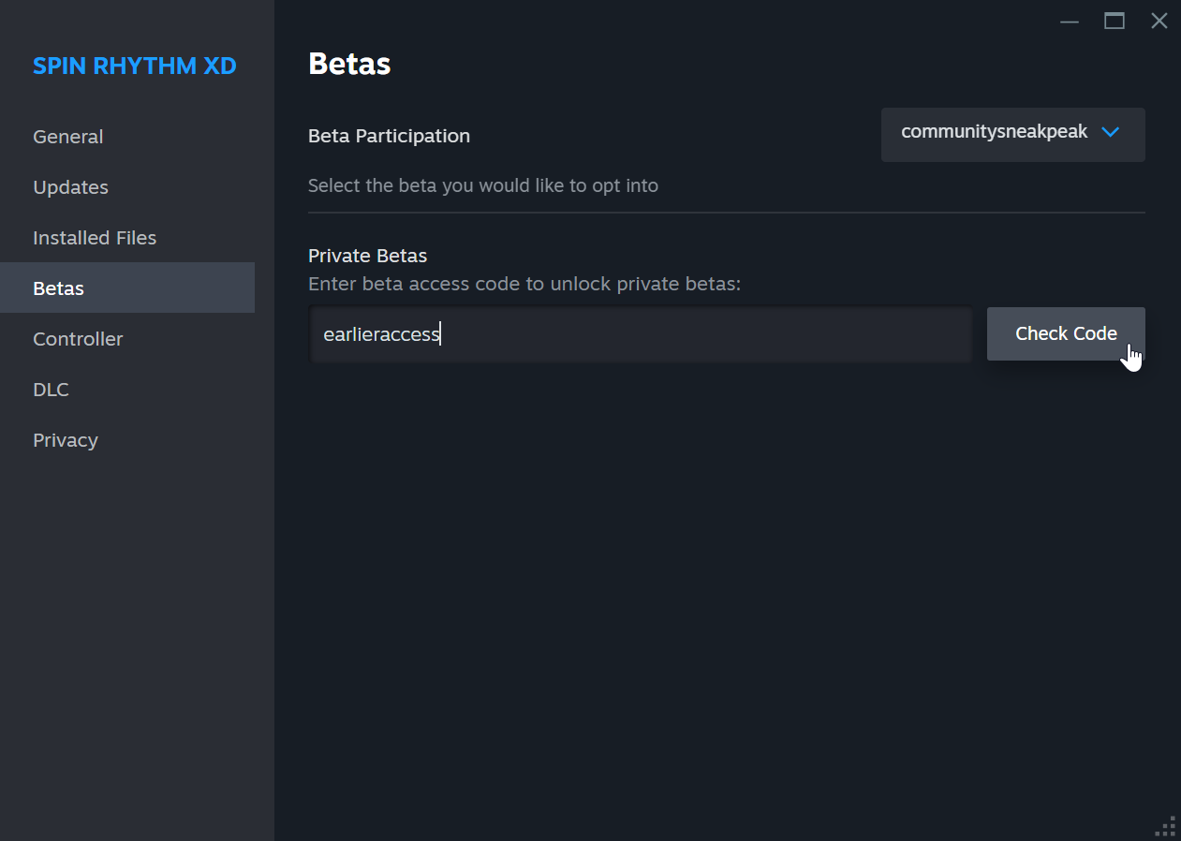Click the Check Code button
The image size is (1181, 841).
tap(1066, 333)
